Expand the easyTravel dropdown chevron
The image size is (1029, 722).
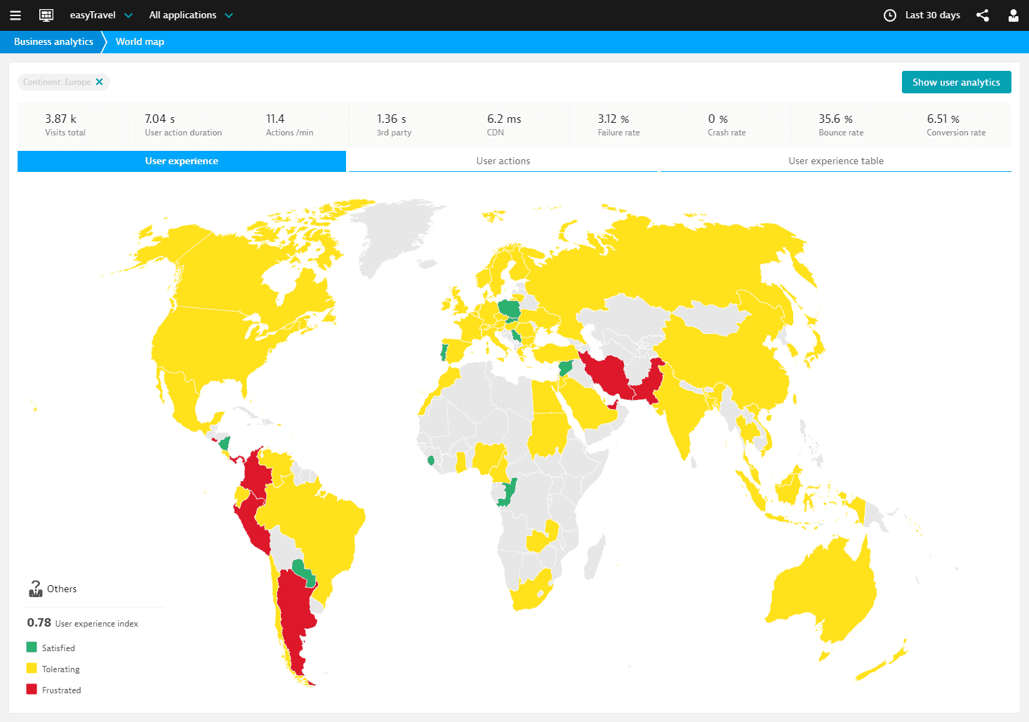pos(128,15)
